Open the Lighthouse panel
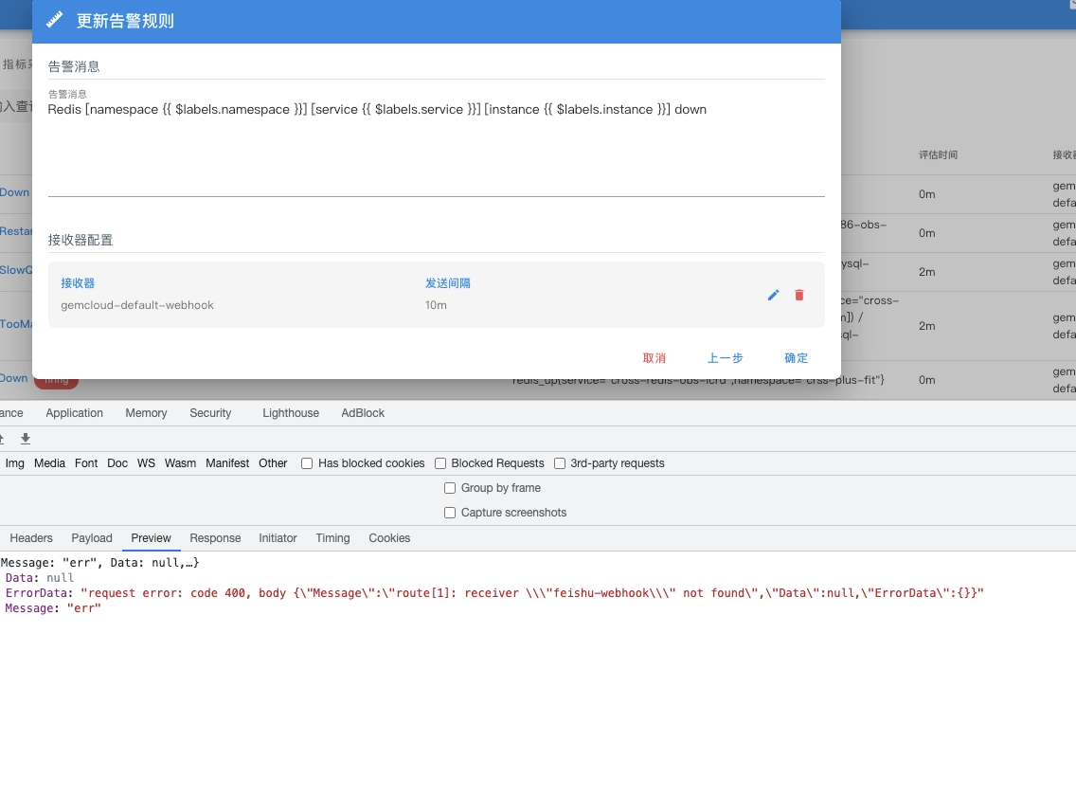The height and width of the screenshot is (796, 1076). click(290, 413)
